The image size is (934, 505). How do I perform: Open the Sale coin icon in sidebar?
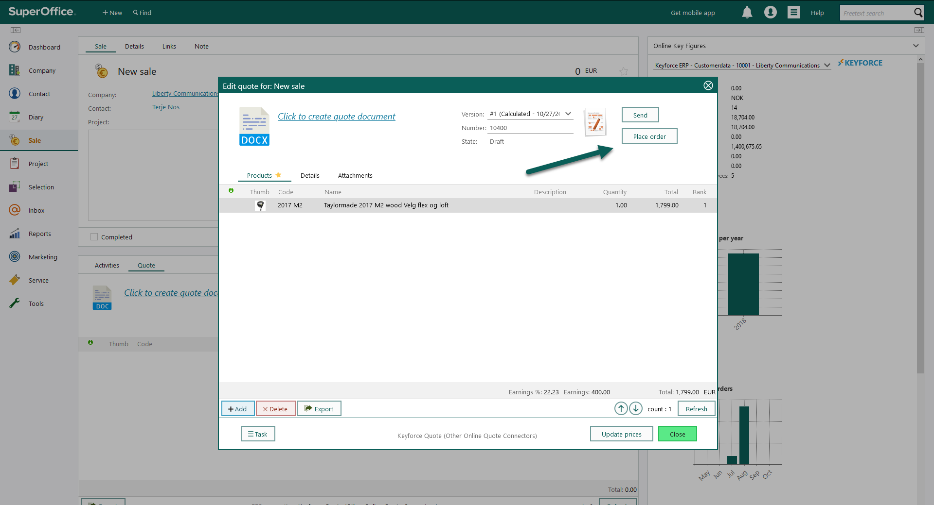pyautogui.click(x=15, y=140)
